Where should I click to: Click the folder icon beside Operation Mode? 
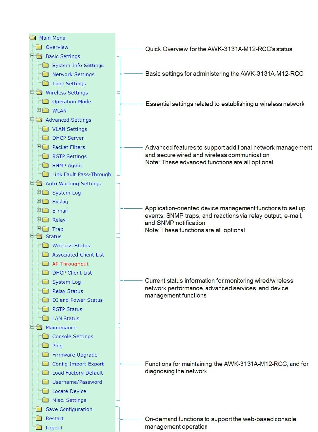46,101
